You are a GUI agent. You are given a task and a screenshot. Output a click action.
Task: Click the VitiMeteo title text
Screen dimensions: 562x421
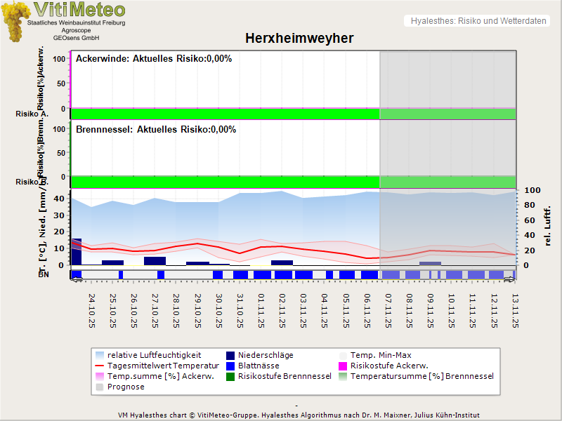tap(79, 10)
